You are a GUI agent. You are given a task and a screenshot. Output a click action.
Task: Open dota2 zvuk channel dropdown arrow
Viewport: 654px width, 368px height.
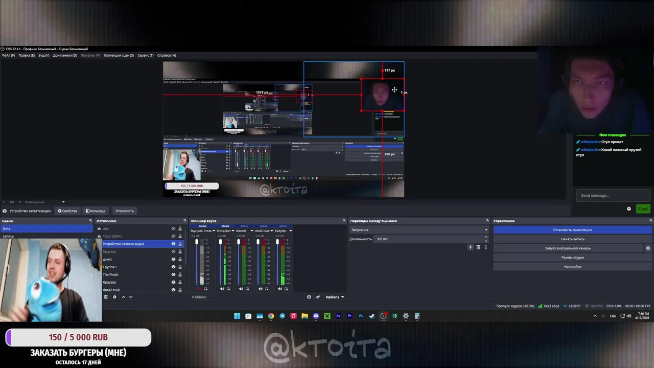[271, 231]
